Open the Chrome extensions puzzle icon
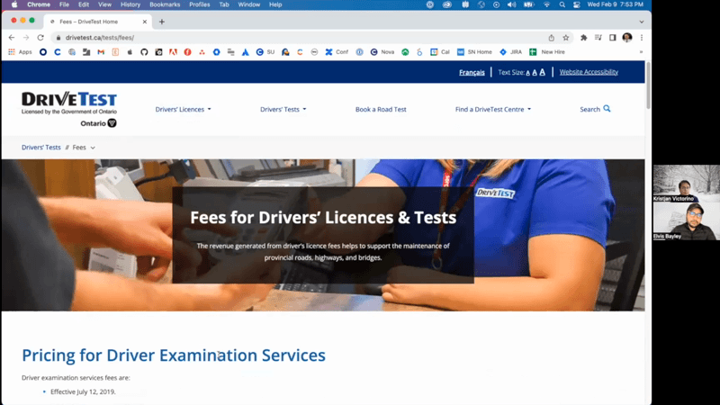 tap(583, 38)
